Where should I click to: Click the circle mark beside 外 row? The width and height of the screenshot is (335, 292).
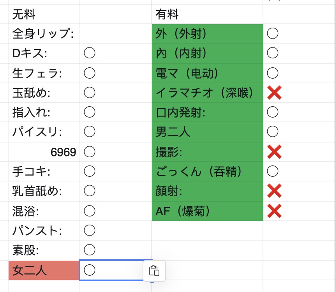(273, 33)
